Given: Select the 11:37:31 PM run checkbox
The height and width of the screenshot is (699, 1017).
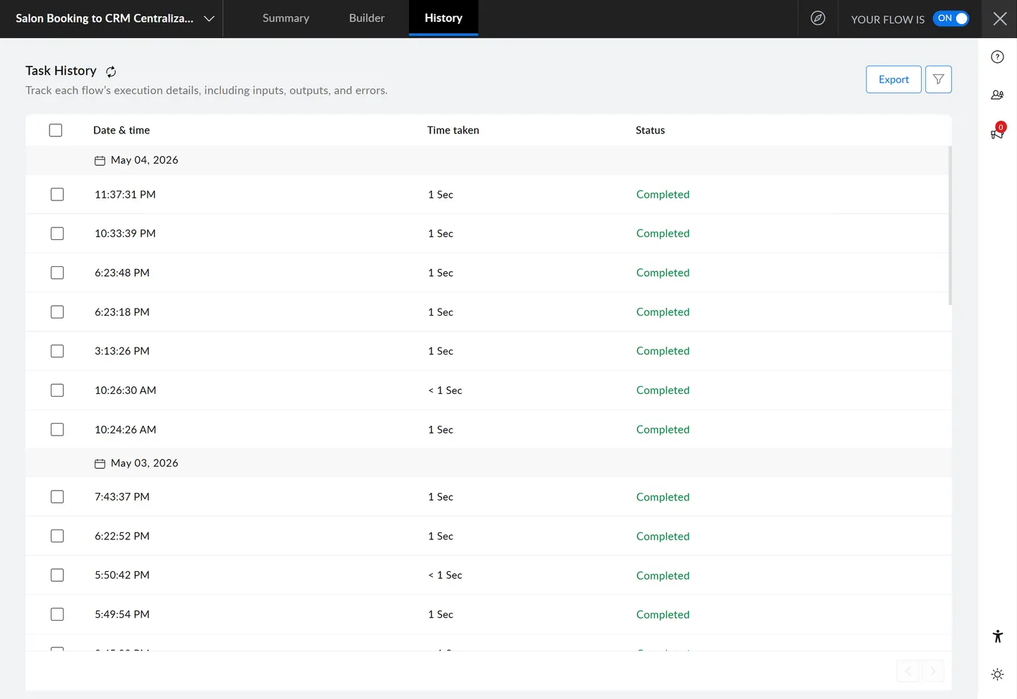Looking at the screenshot, I should 57,195.
